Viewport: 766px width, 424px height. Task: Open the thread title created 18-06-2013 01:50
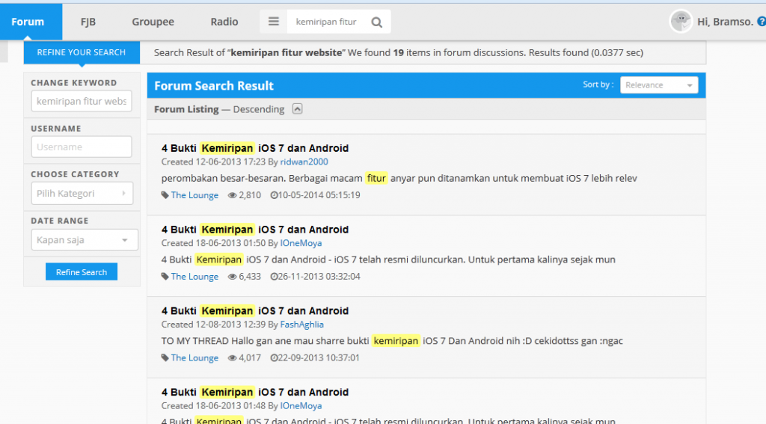tap(255, 230)
